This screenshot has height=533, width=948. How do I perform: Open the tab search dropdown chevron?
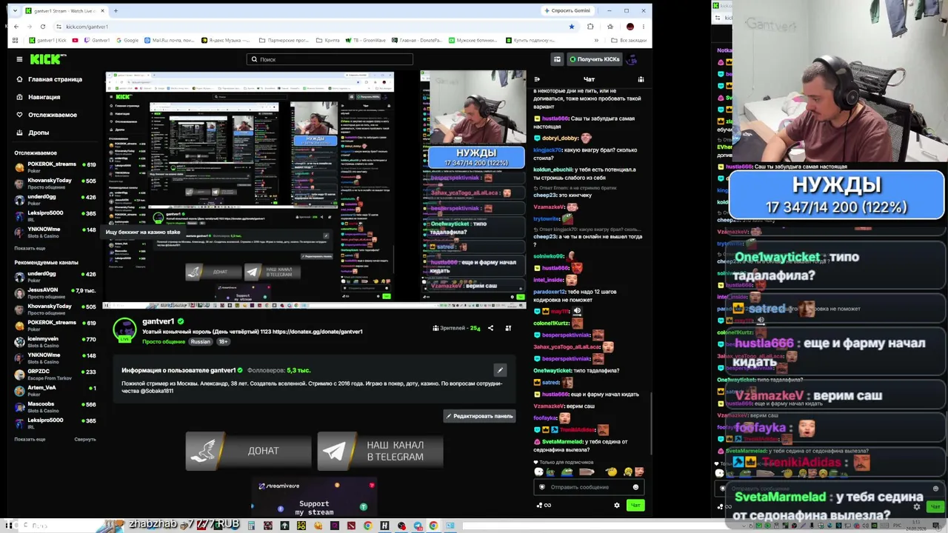click(x=15, y=11)
